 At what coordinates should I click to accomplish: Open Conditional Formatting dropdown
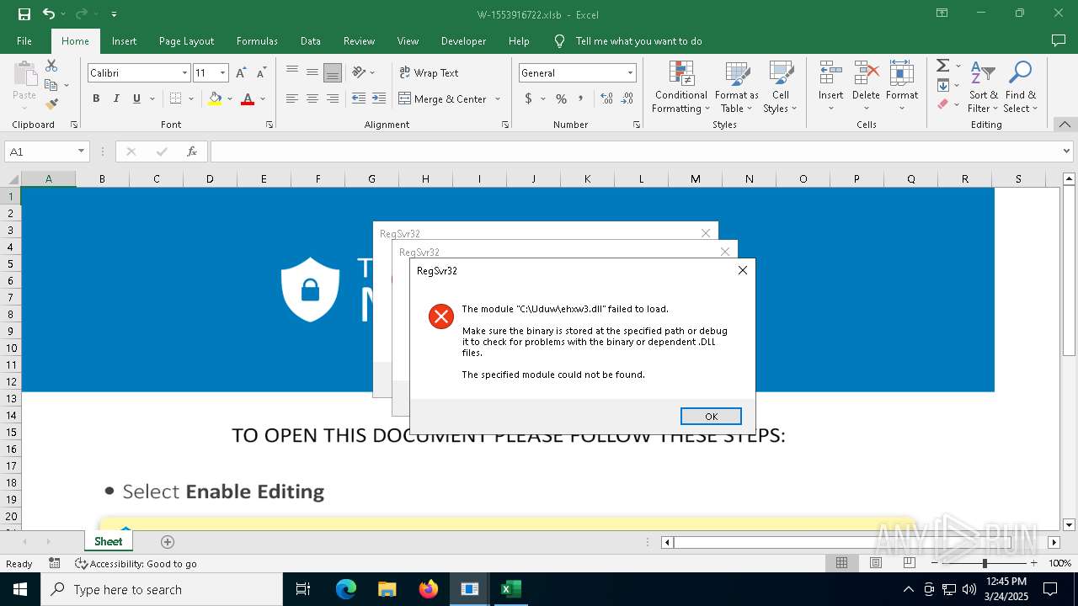pyautogui.click(x=680, y=87)
